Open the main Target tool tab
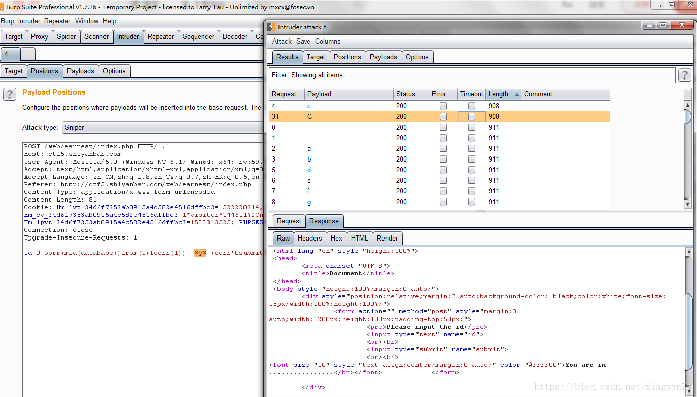The height and width of the screenshot is (397, 697). [14, 36]
